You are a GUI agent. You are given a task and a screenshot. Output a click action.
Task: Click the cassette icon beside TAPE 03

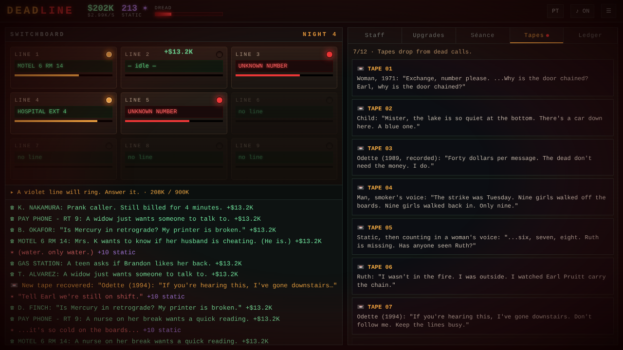pyautogui.click(x=361, y=149)
